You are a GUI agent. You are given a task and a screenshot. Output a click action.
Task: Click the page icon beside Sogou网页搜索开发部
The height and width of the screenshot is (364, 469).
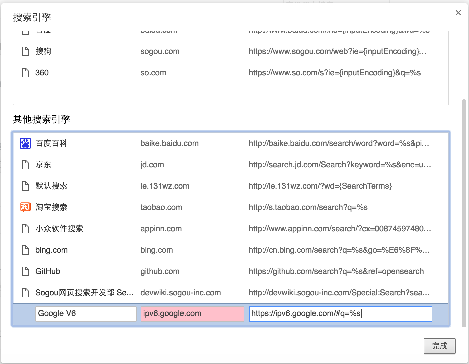25,293
